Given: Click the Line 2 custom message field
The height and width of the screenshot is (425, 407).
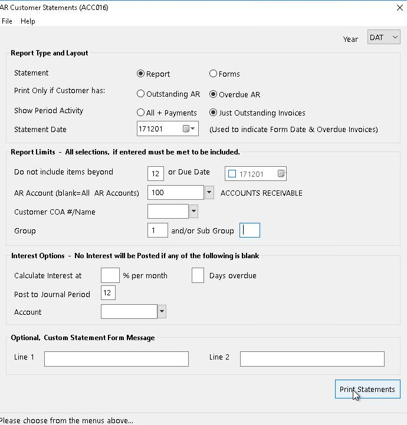Looking at the screenshot, I should [x=312, y=359].
